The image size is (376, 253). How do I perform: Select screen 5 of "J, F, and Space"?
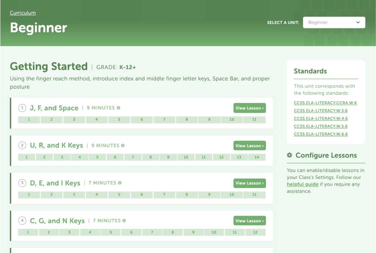tap(119, 119)
